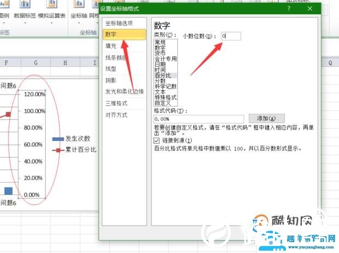
Task: Choose 货币 in category list
Action: (160, 53)
